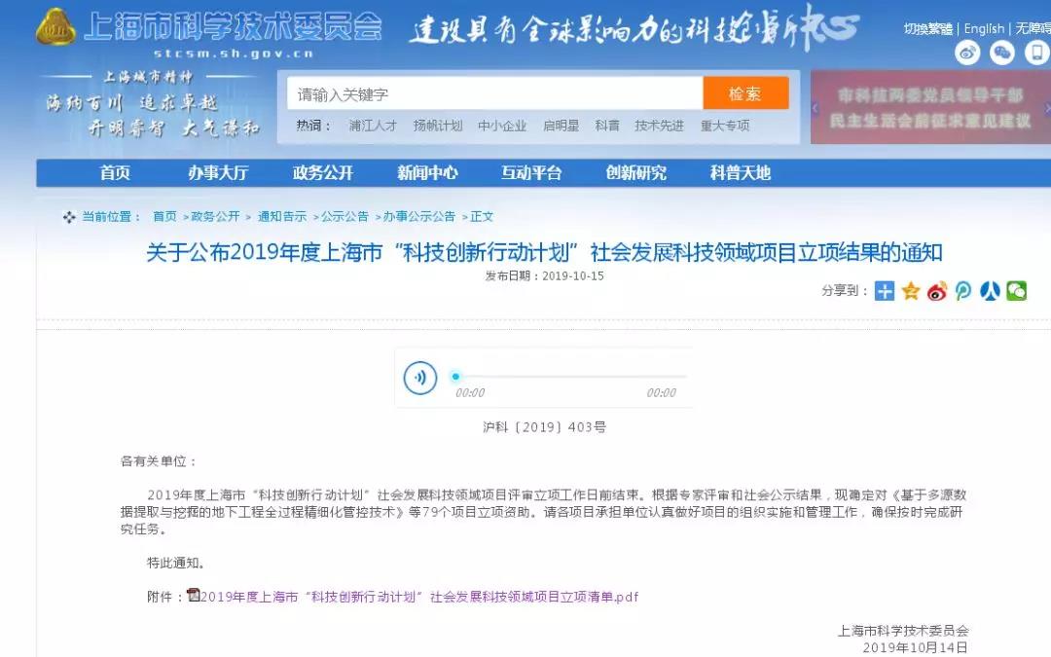
Task: Open the 办事大厅 navigation tab
Action: pyautogui.click(x=218, y=173)
